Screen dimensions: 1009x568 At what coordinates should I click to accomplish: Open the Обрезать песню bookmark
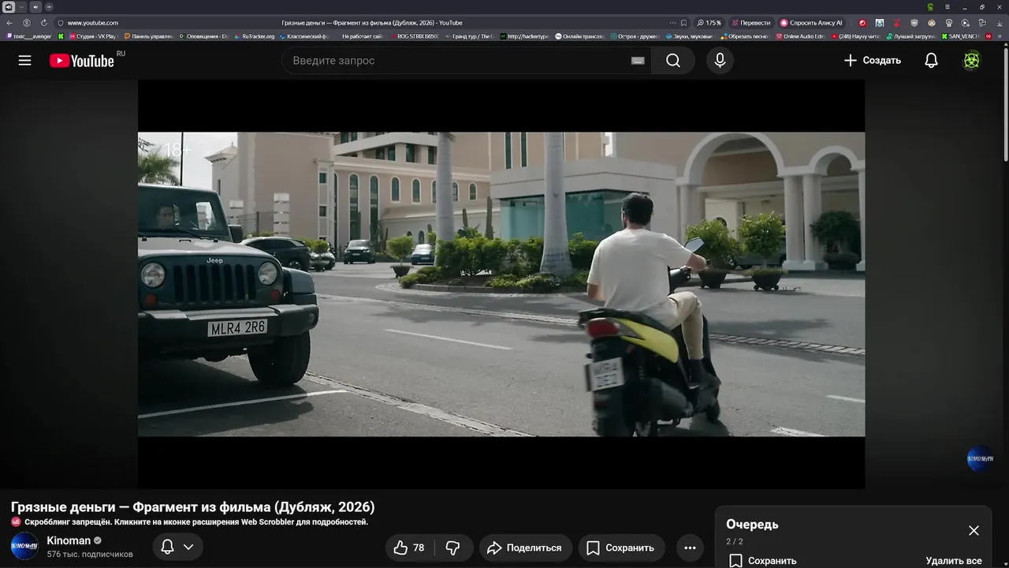pos(745,36)
